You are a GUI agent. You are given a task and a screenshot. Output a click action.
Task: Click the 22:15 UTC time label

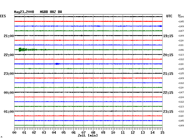coord(168,93)
